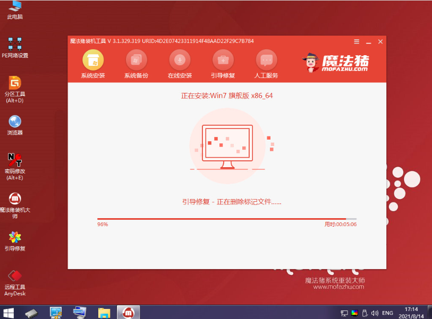Open the hamburger menu in the title bar

tap(356, 41)
